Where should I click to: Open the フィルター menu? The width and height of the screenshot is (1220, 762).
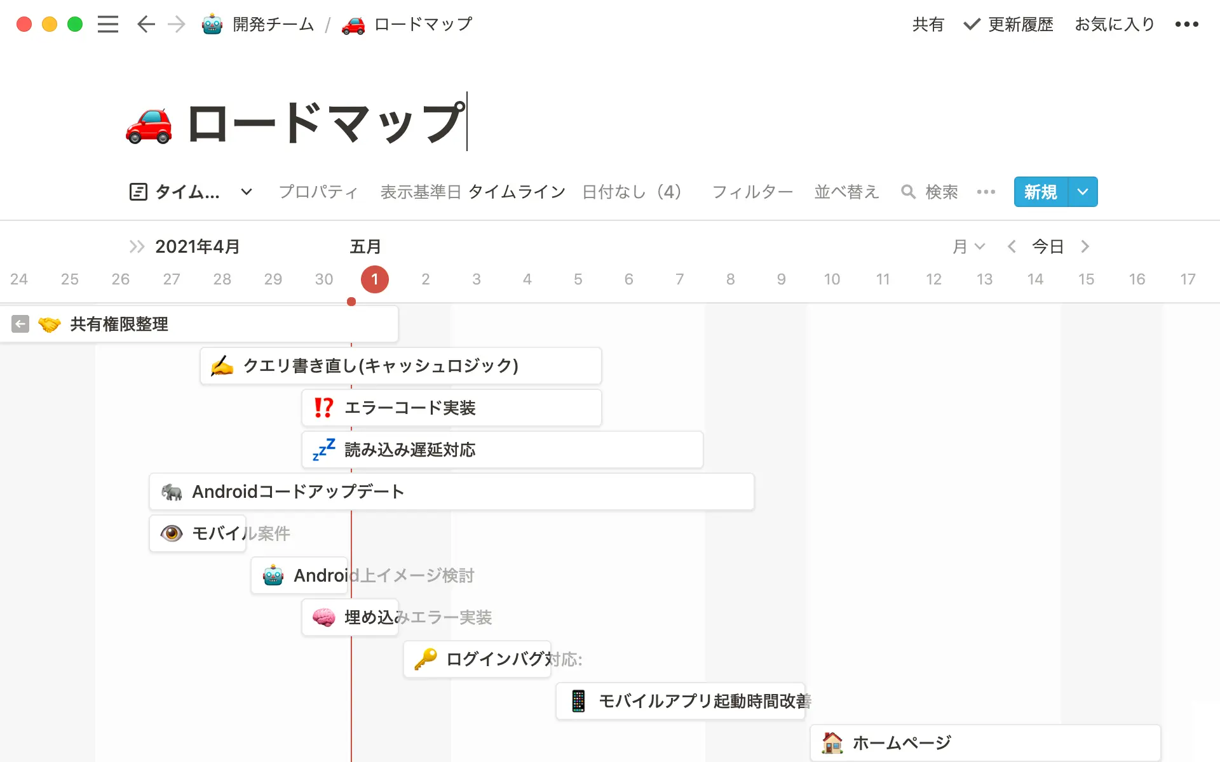coord(752,192)
